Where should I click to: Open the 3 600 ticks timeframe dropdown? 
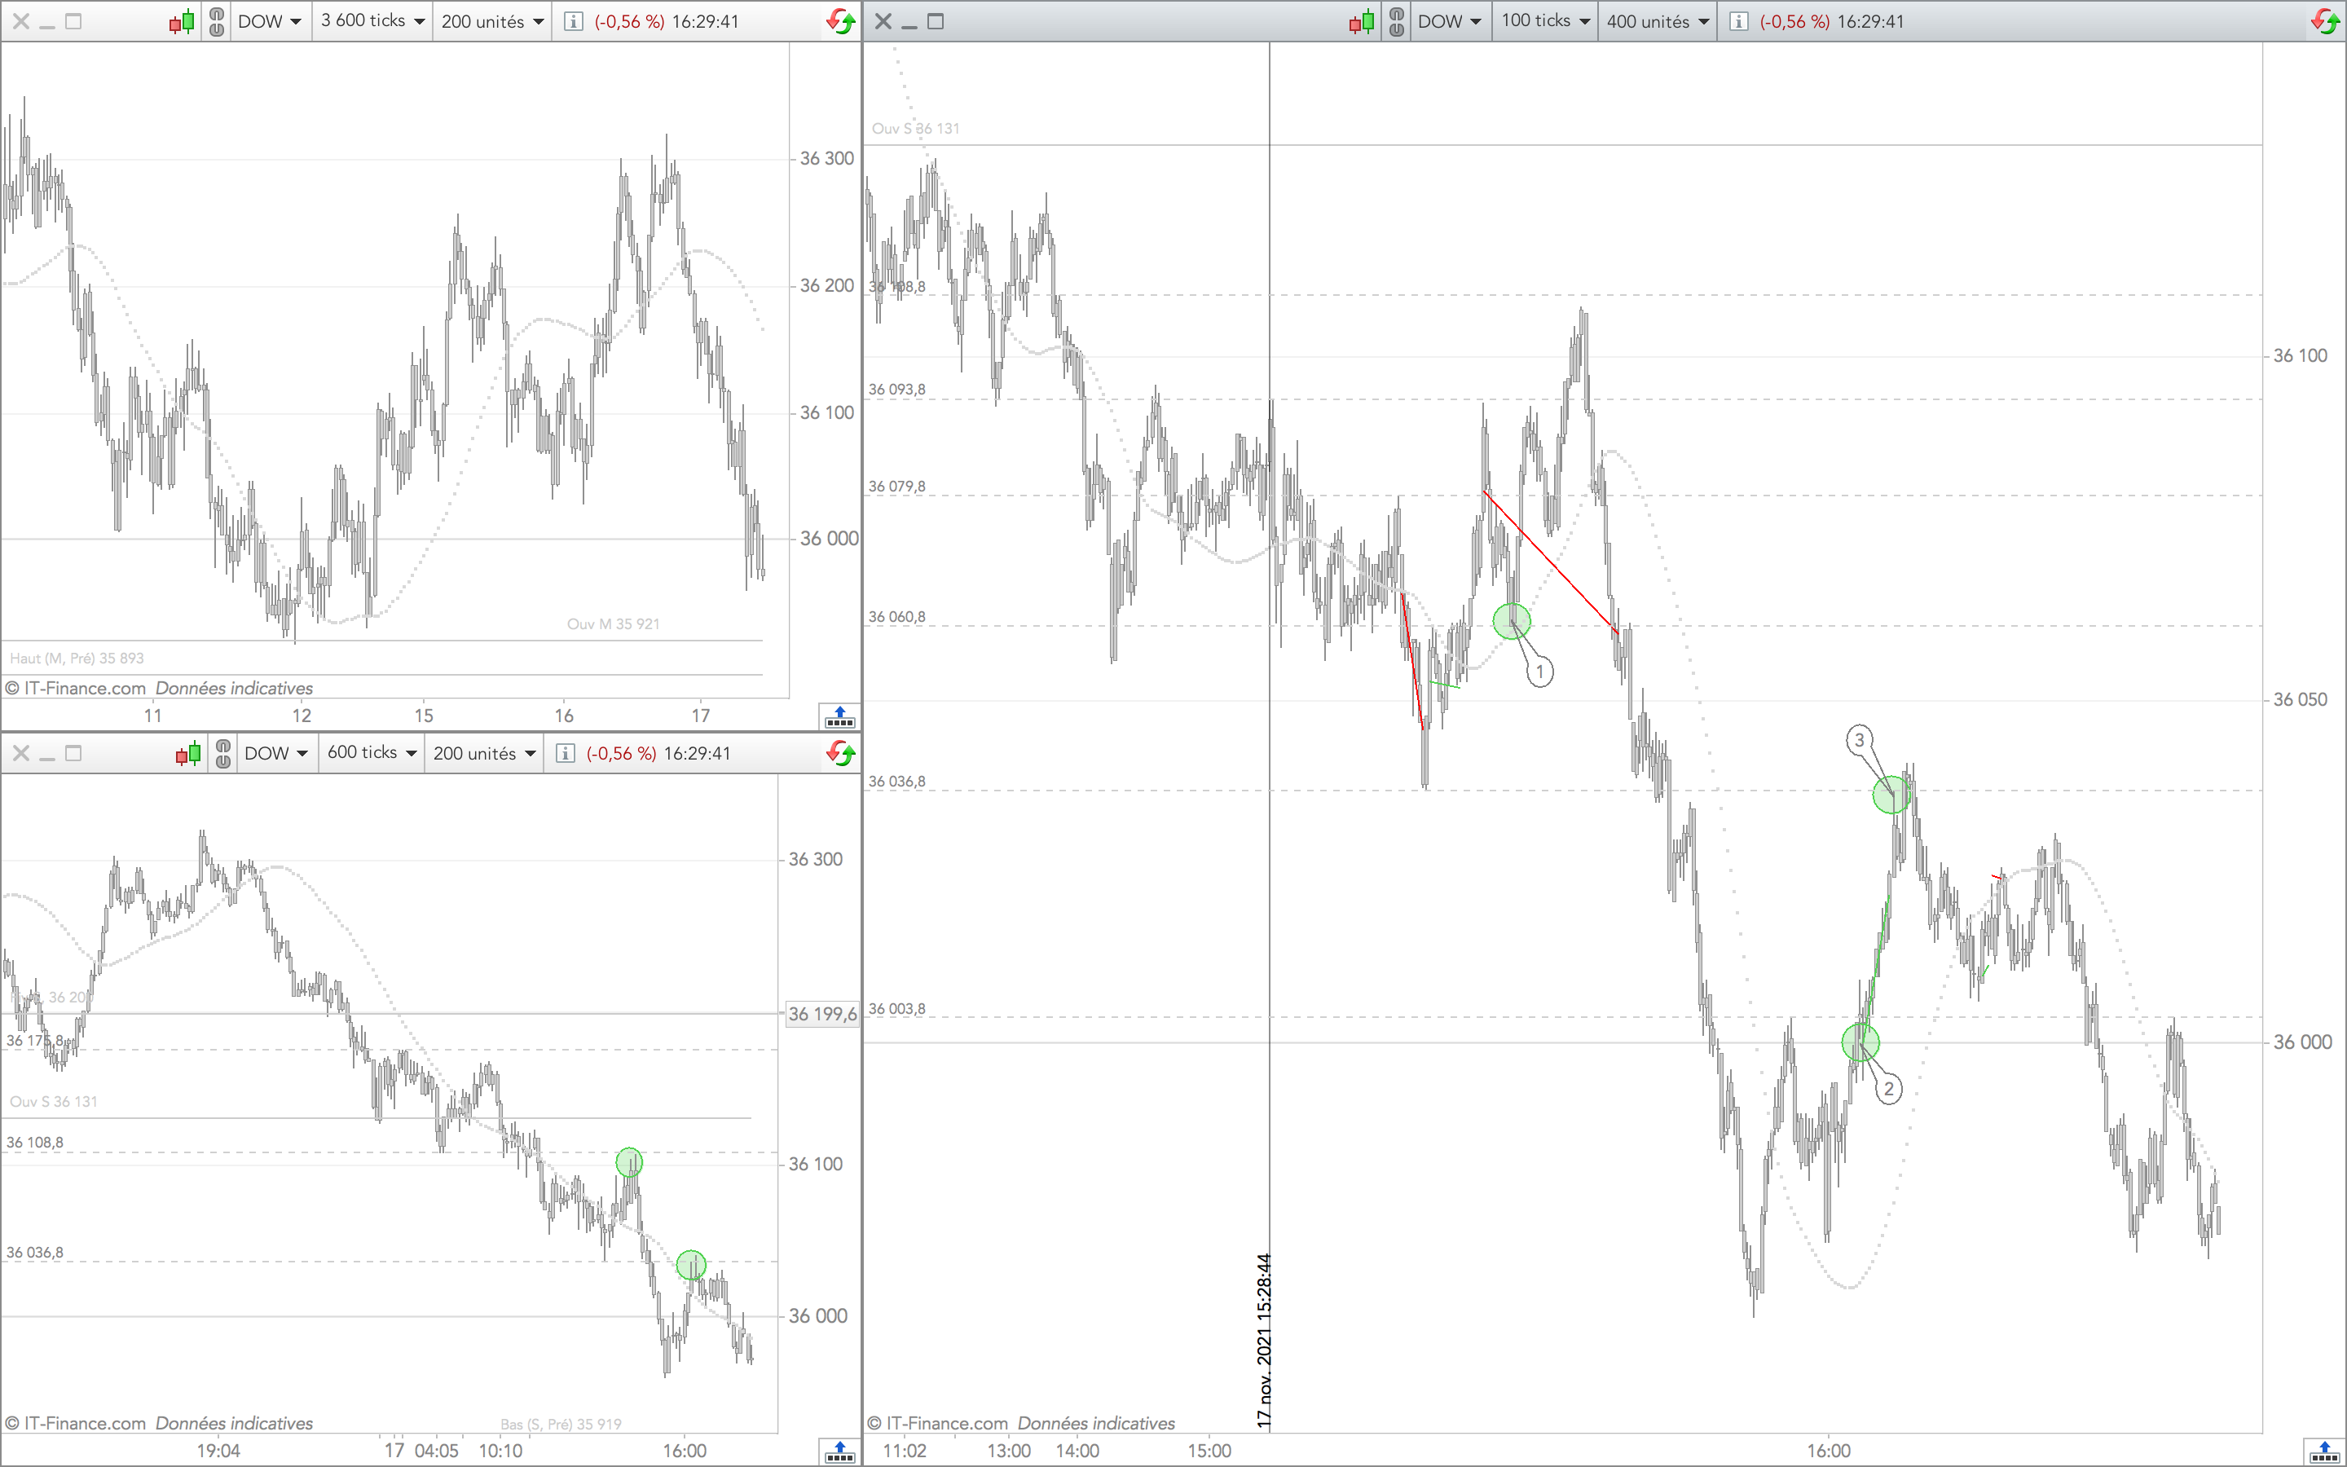[372, 21]
